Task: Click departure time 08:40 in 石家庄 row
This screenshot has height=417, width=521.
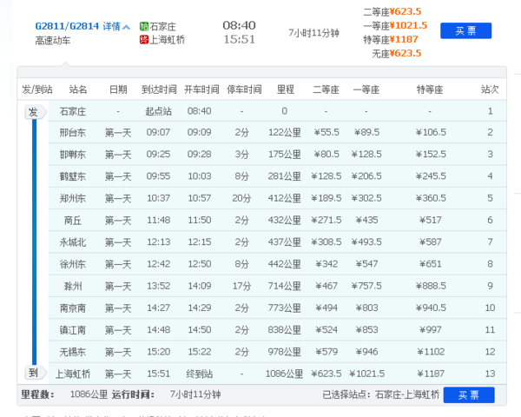Action: point(200,111)
